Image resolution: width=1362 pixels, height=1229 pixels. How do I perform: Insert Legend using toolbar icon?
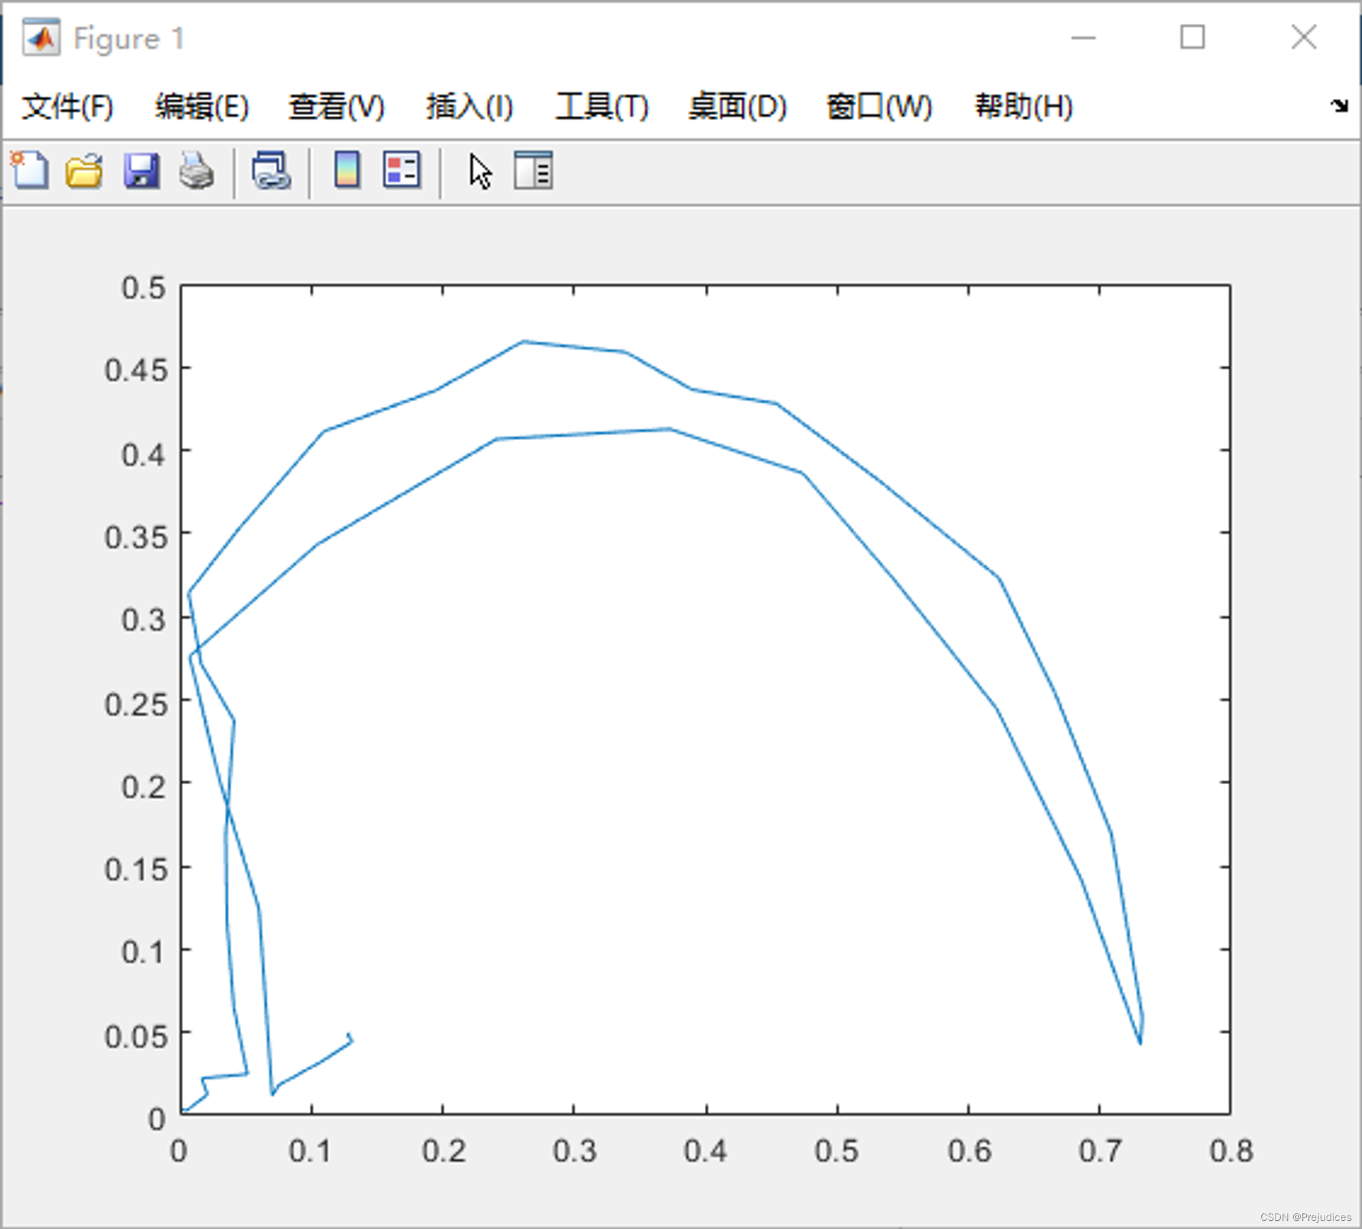pyautogui.click(x=402, y=170)
